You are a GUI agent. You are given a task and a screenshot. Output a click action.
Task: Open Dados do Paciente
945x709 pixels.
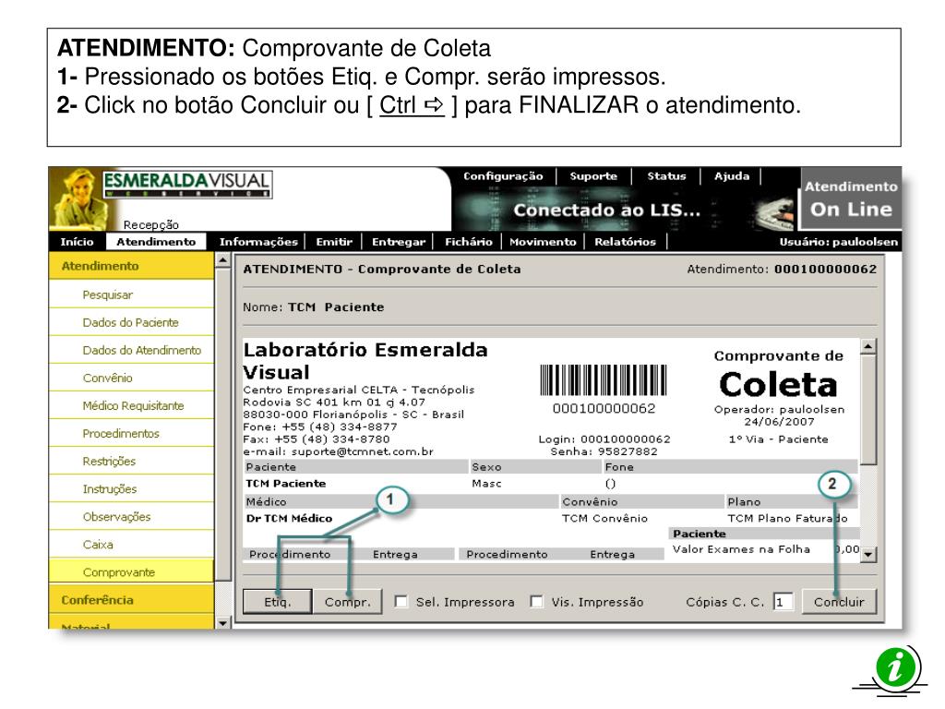[131, 322]
